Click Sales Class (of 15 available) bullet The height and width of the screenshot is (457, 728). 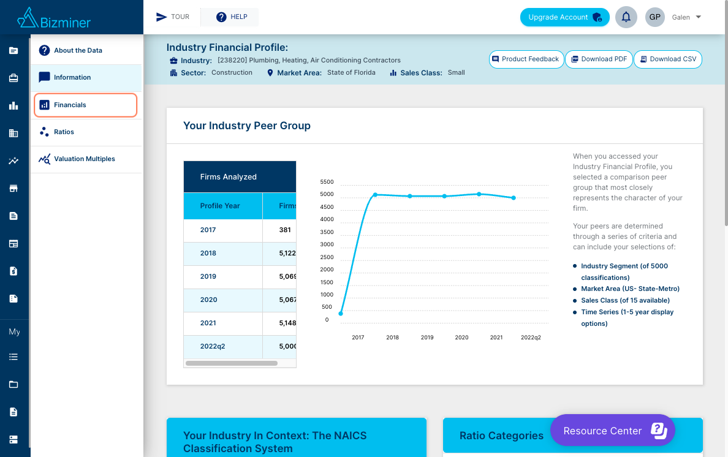[626, 300]
